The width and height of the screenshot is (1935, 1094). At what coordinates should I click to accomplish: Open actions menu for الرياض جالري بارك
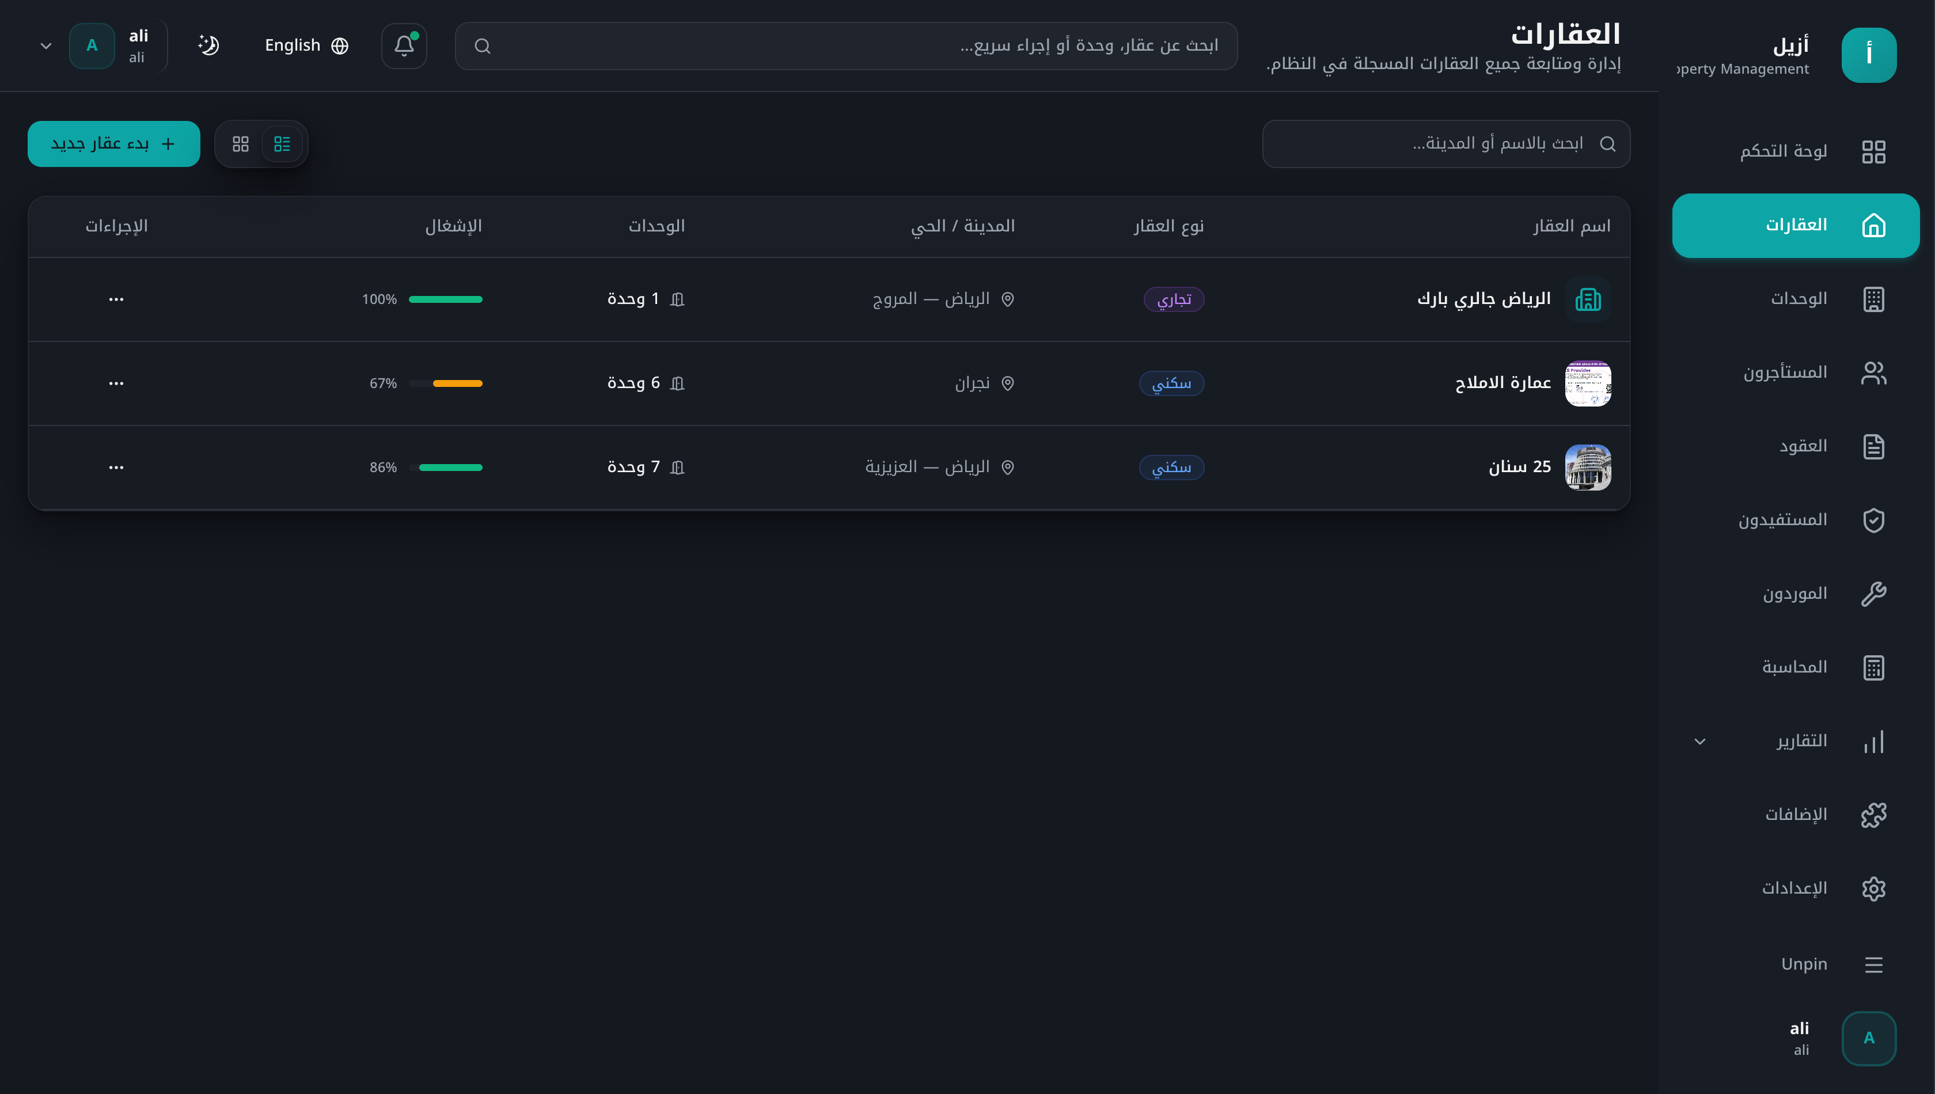(116, 299)
